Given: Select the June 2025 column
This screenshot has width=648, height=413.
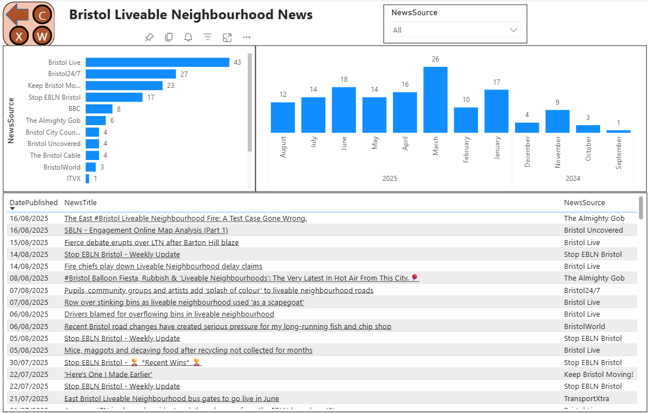Looking at the screenshot, I should click(344, 110).
